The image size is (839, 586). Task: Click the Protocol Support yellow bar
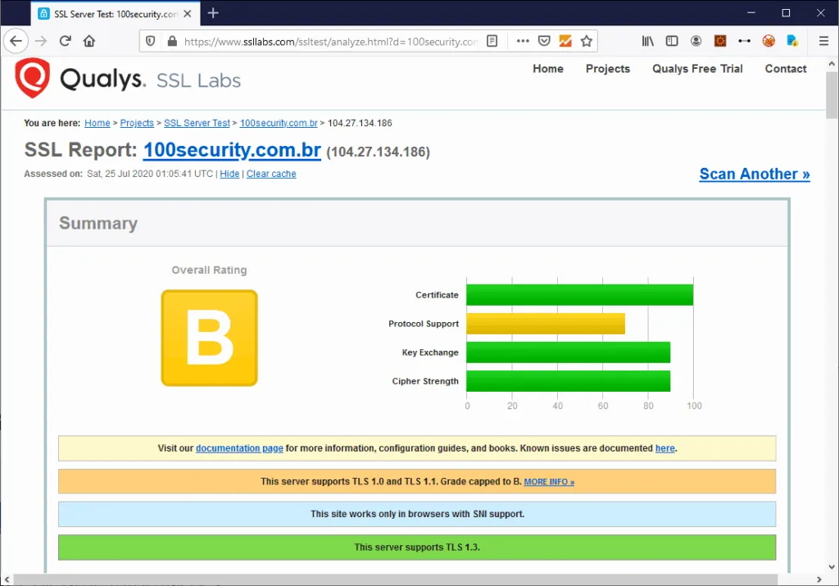click(x=546, y=324)
